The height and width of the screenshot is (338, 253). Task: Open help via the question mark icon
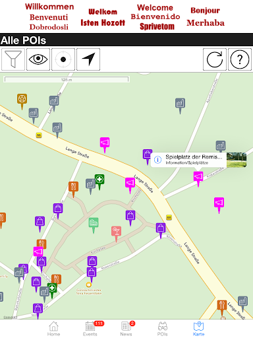coord(240,59)
